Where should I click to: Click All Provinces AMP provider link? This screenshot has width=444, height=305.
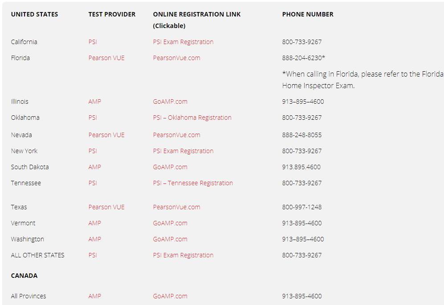click(94, 296)
